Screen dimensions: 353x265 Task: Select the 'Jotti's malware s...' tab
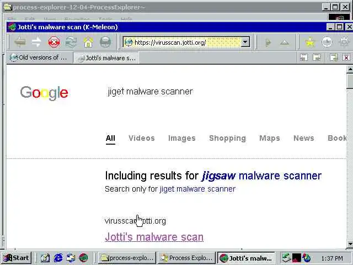pyautogui.click(x=106, y=58)
